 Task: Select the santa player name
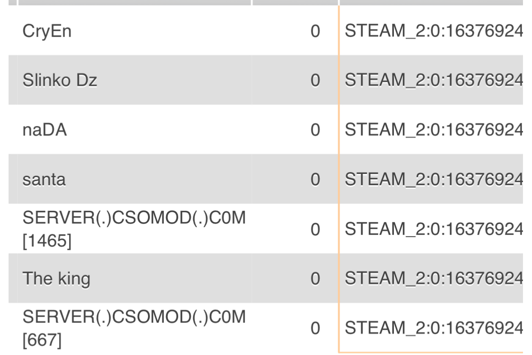click(x=44, y=180)
